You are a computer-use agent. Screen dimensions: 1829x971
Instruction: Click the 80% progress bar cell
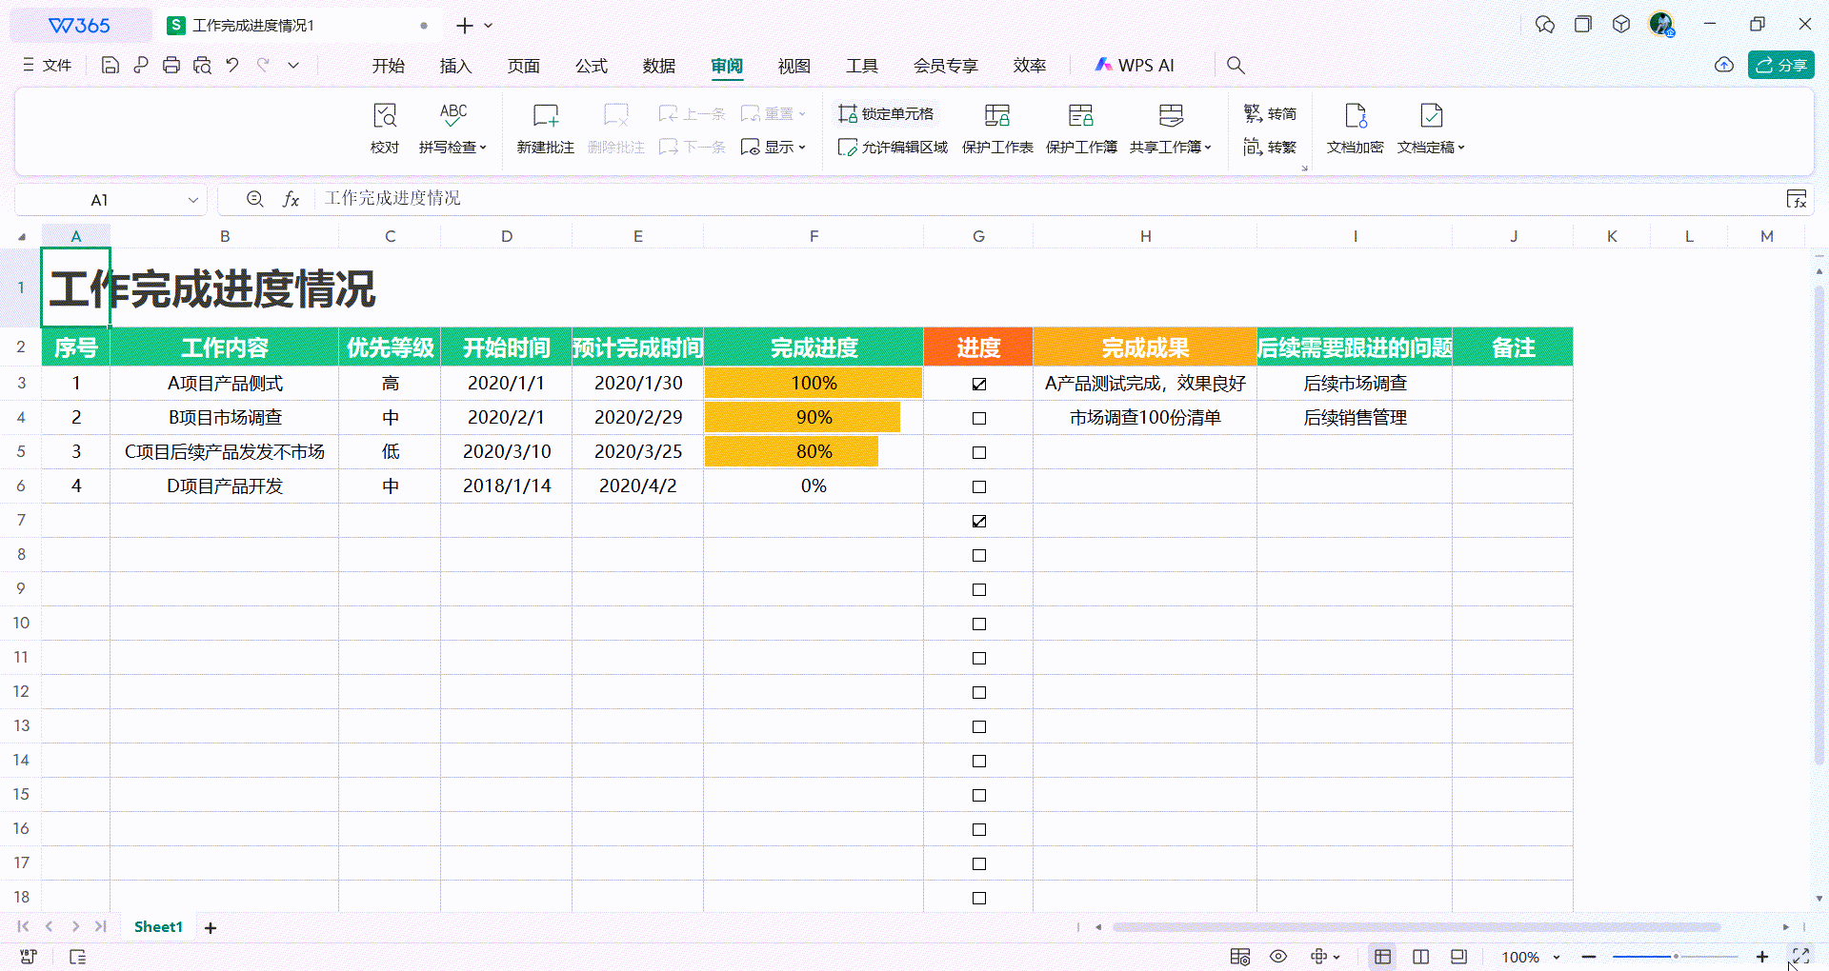(x=814, y=451)
